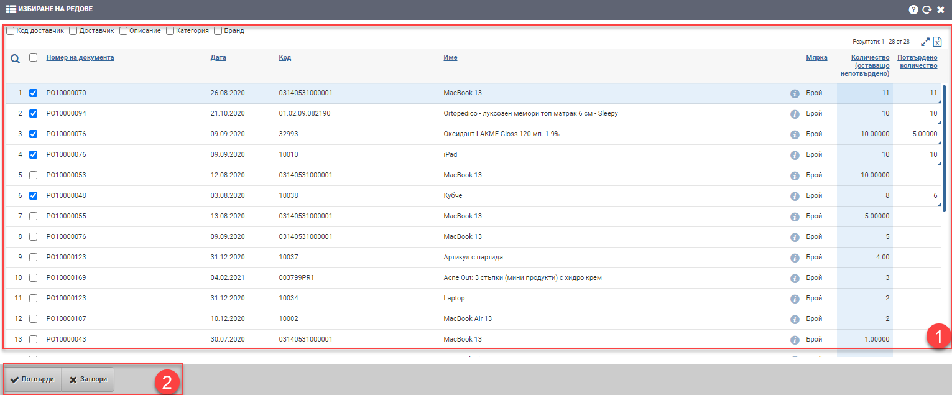Click date 30.07.2020 cell
This screenshot has height=395, width=952.
228,339
